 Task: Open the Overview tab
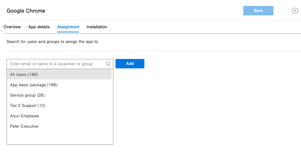pyautogui.click(x=12, y=27)
